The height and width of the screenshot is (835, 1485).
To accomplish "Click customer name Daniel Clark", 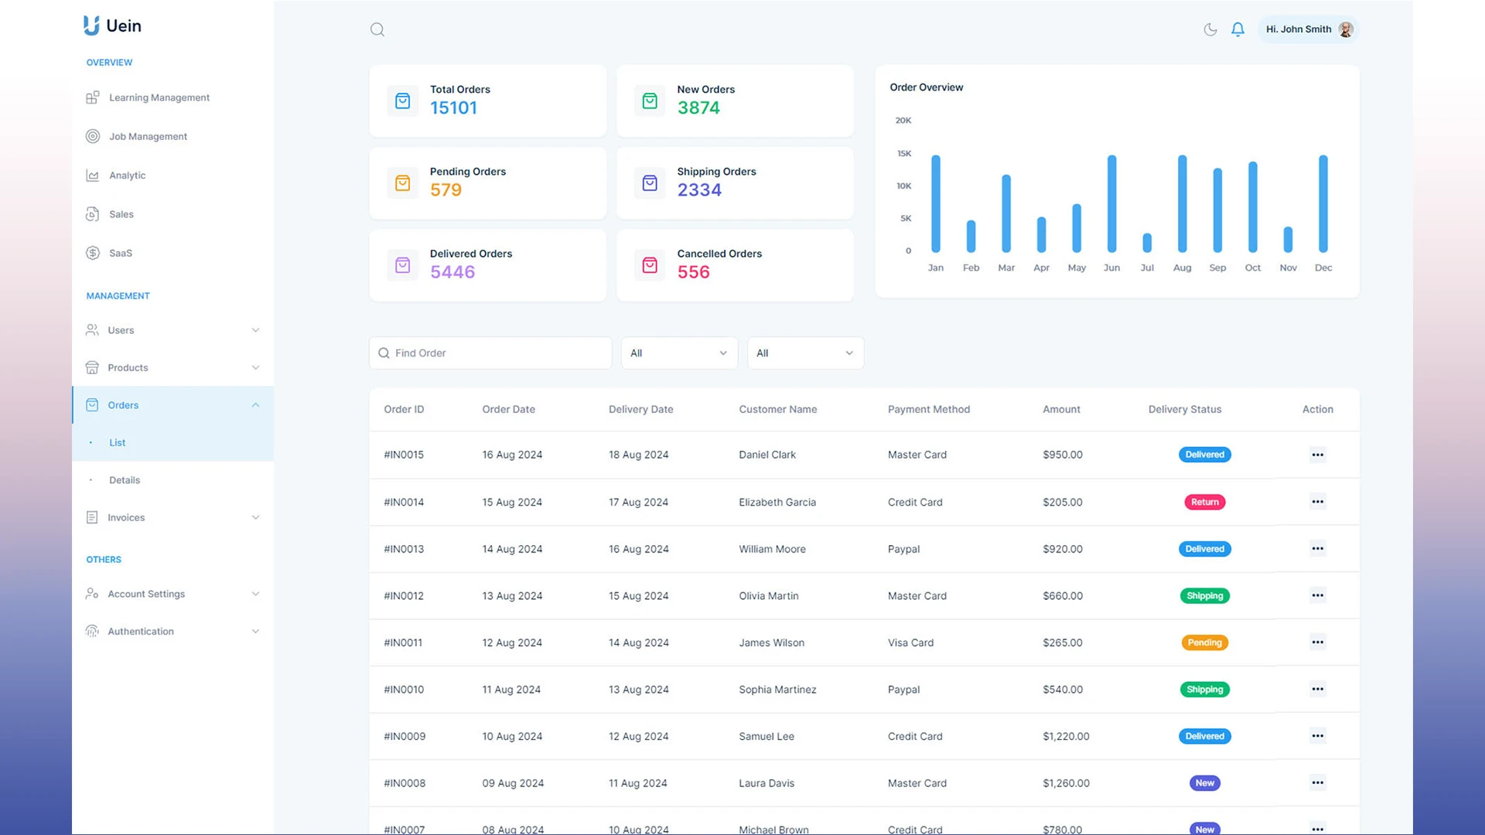I will (766, 455).
